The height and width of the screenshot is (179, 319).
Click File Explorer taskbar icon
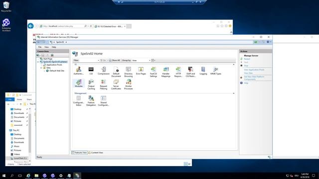(36, 176)
